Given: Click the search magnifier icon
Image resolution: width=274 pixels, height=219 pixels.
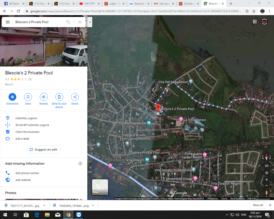Looking at the screenshot, I should click(68, 22).
